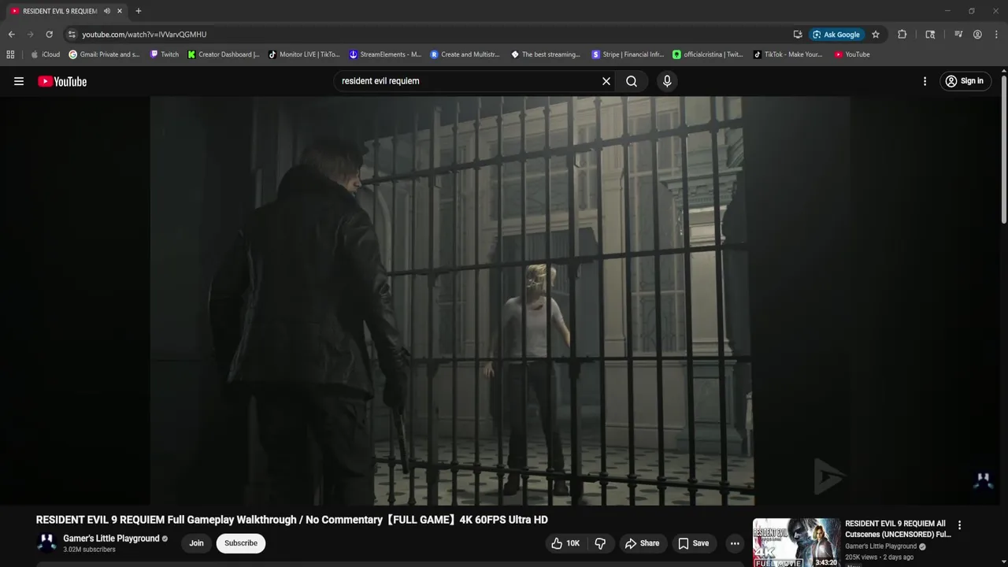Click the 3.02M subscribers text
The height and width of the screenshot is (567, 1008).
(x=89, y=550)
